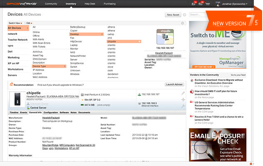Open the Hewlett-Packard manufacturer link
263x166 pixels.
pos(51,118)
